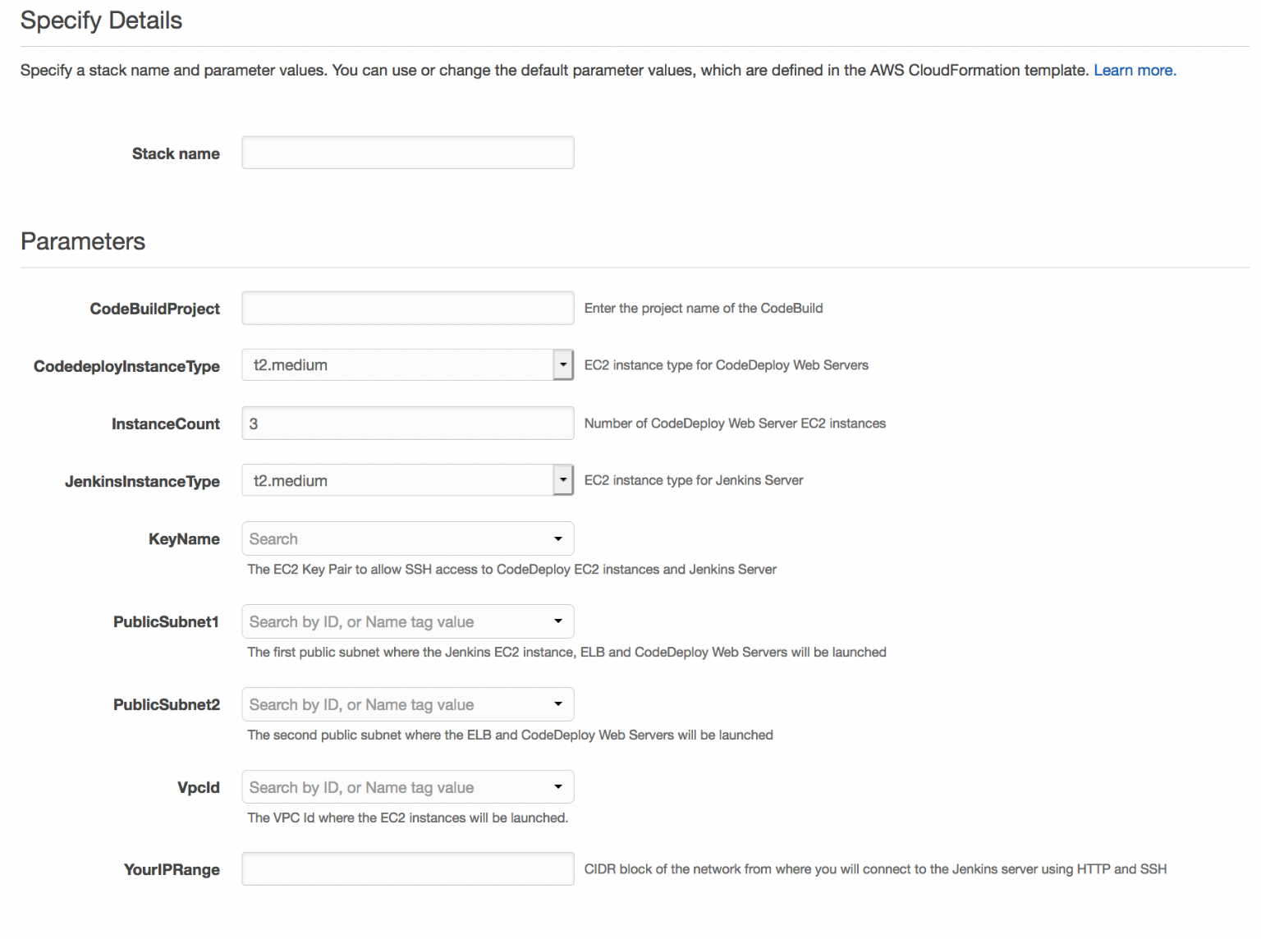Open the Learn more link
This screenshot has width=1261, height=939.
(x=1135, y=71)
